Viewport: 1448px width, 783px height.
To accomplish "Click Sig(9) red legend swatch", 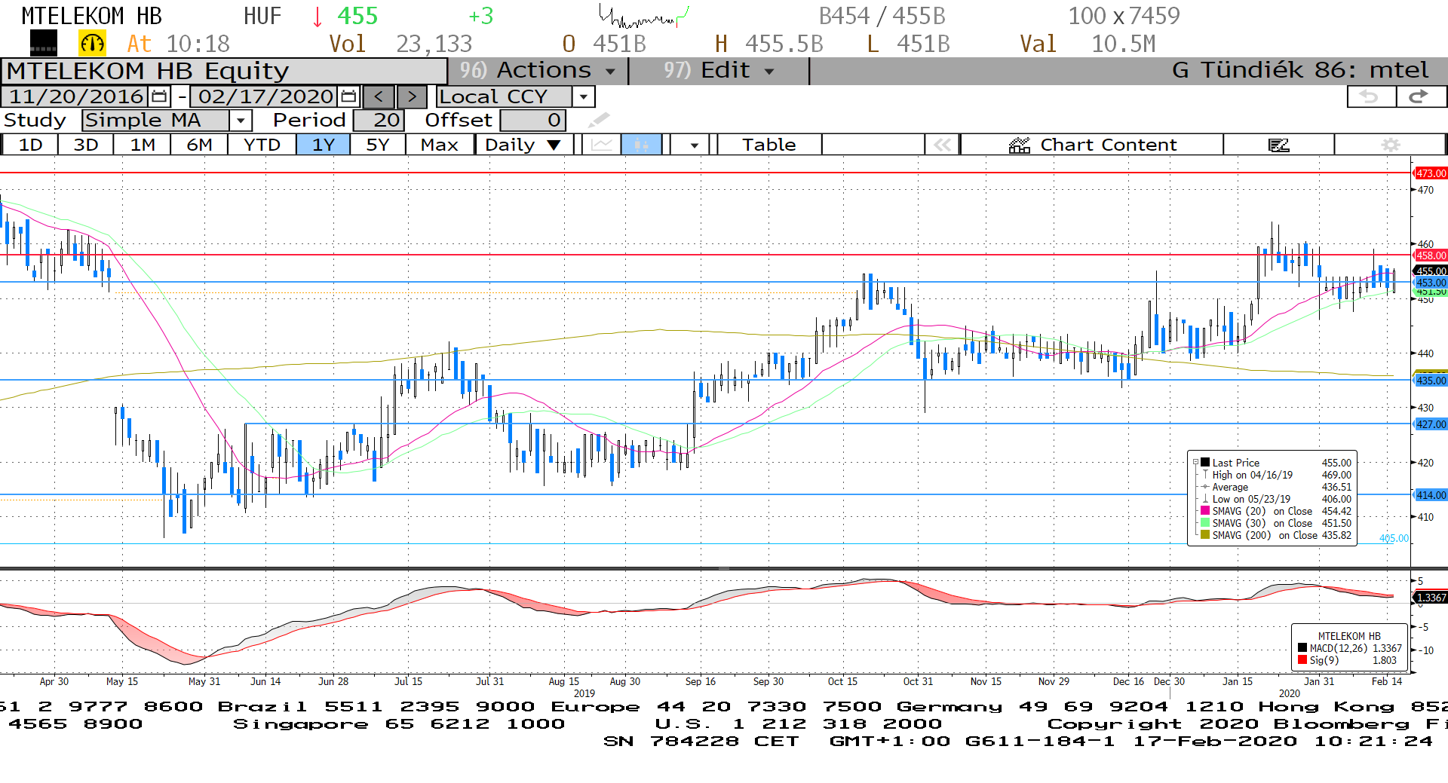I will 1302,660.
